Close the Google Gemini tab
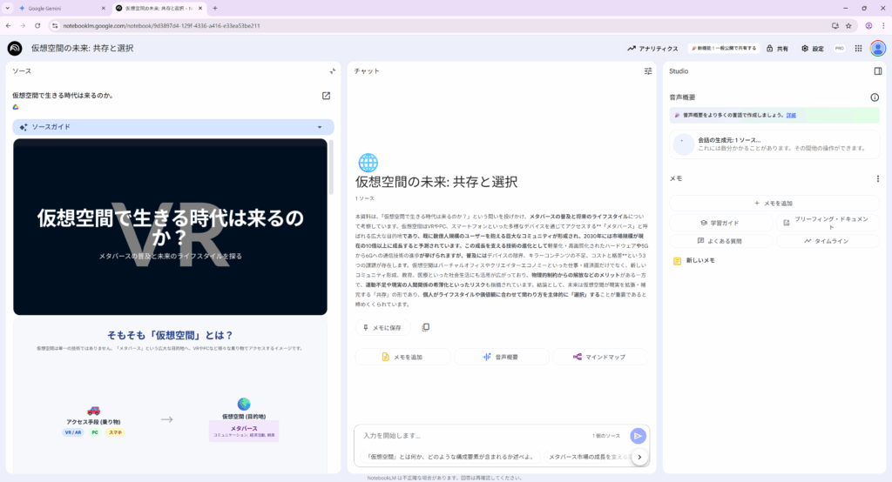Viewport: 892px width, 482px height. pos(103,9)
